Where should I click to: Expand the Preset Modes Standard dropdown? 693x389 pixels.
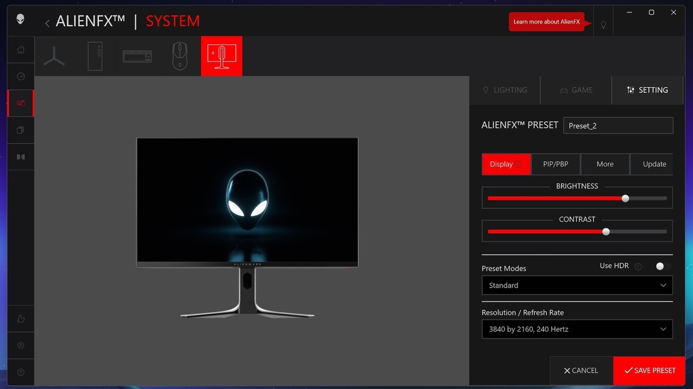click(x=577, y=286)
